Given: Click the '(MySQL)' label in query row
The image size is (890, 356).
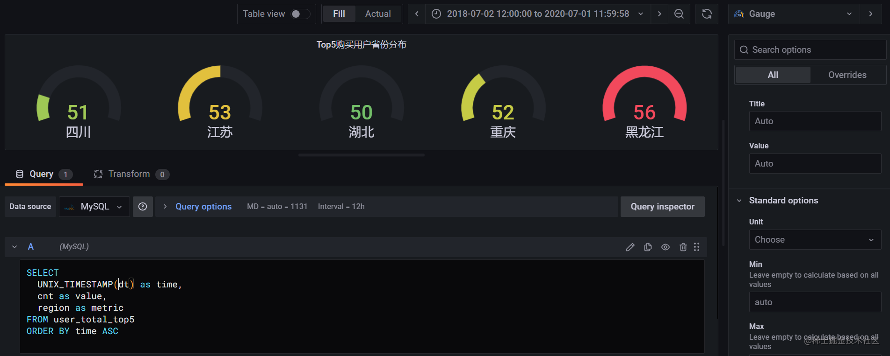Looking at the screenshot, I should pos(74,247).
